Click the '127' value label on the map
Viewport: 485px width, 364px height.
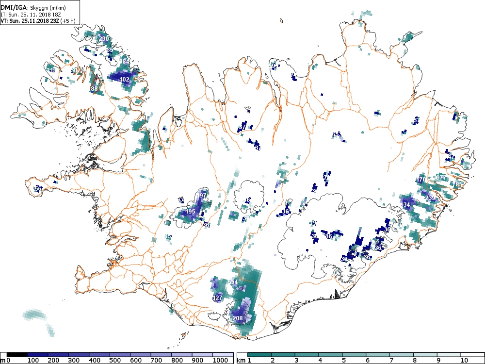(217, 298)
